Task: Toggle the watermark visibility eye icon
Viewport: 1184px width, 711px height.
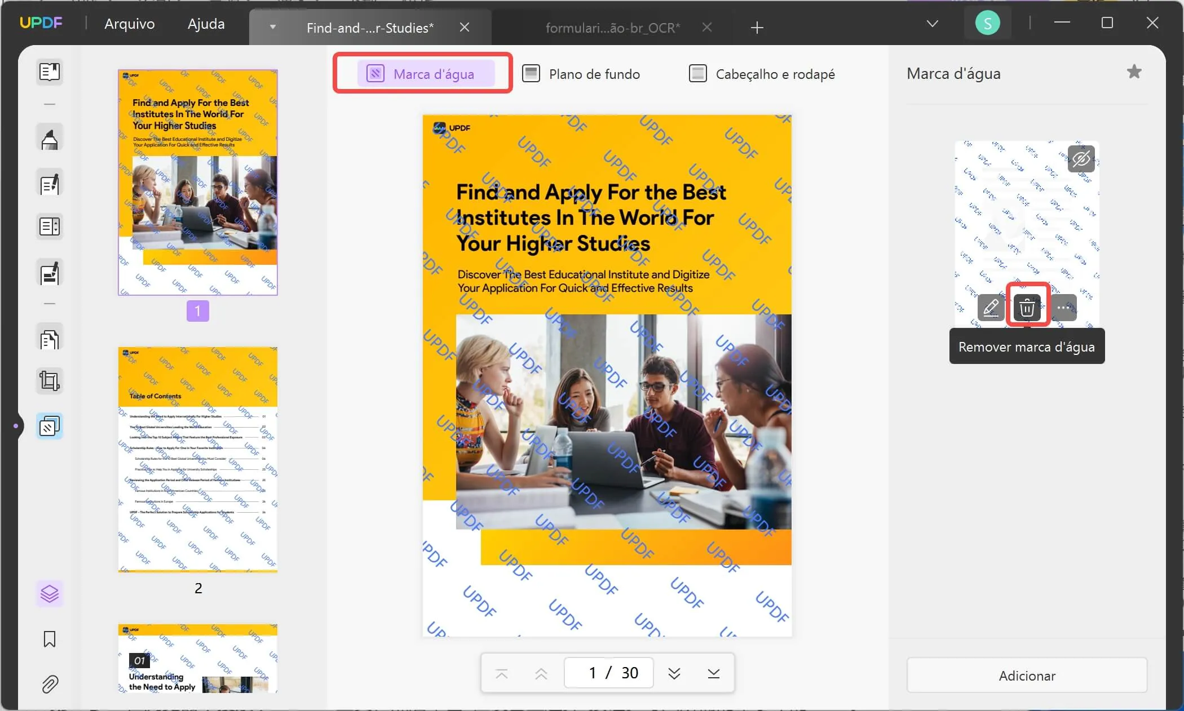Action: pos(1081,159)
